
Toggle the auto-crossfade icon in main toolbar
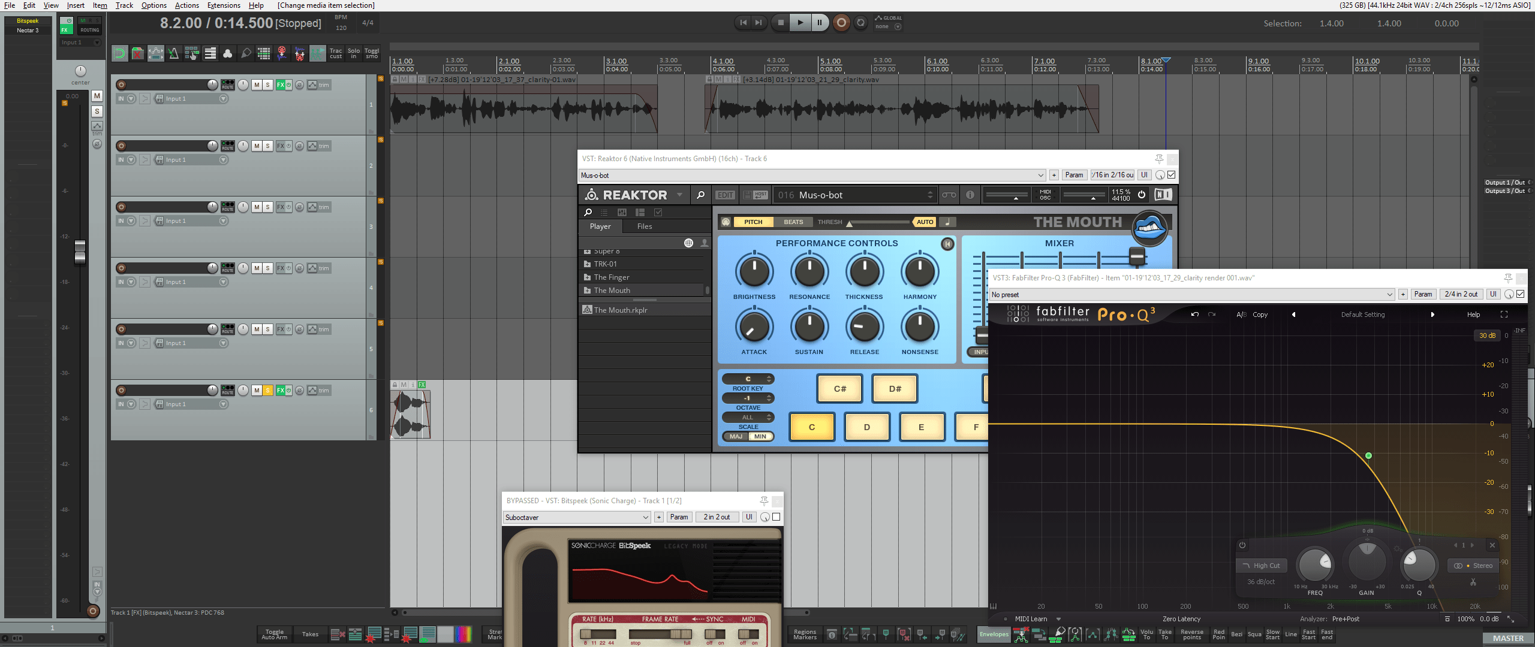[119, 53]
